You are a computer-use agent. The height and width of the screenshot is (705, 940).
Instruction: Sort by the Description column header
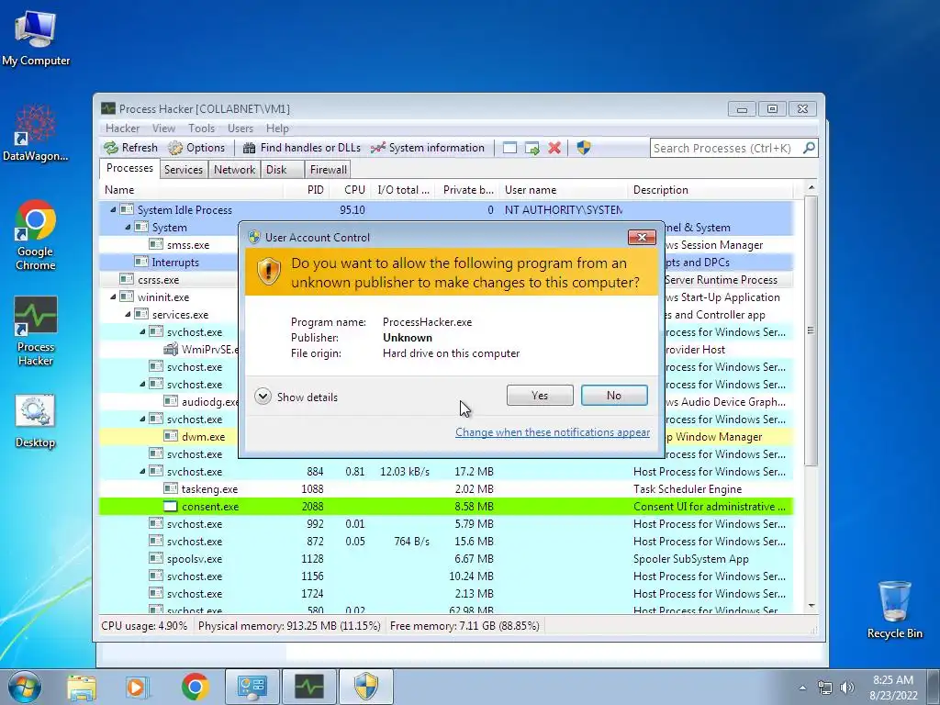click(710, 189)
